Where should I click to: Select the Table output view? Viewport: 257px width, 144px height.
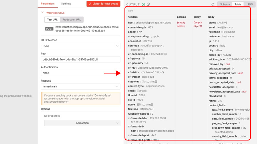click(x=238, y=5)
